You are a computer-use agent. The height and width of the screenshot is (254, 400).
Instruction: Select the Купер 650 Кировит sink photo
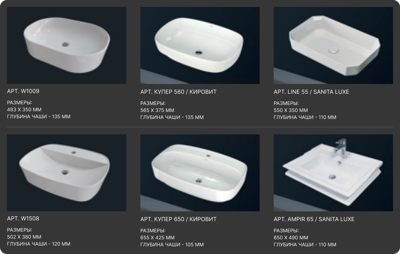pyautogui.click(x=200, y=173)
